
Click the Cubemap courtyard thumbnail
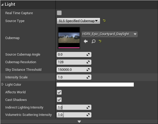pyautogui.click(x=69, y=38)
